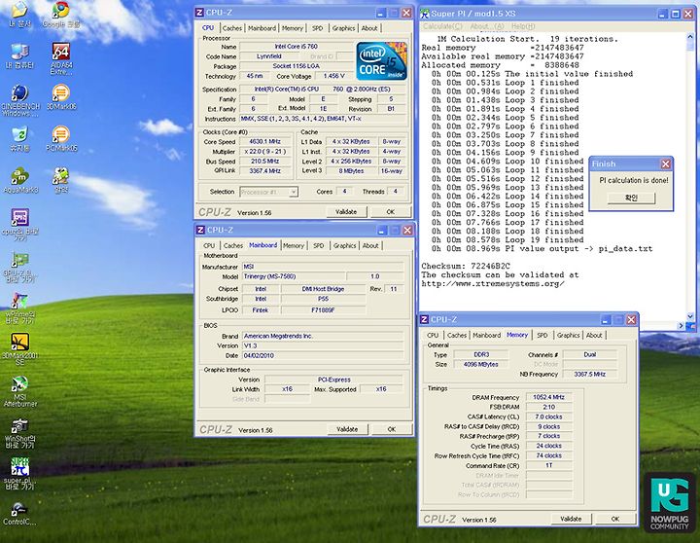This screenshot has height=543, width=700.
Task: Launch 3DMark2001 SE desktop shortcut
Action: point(20,349)
